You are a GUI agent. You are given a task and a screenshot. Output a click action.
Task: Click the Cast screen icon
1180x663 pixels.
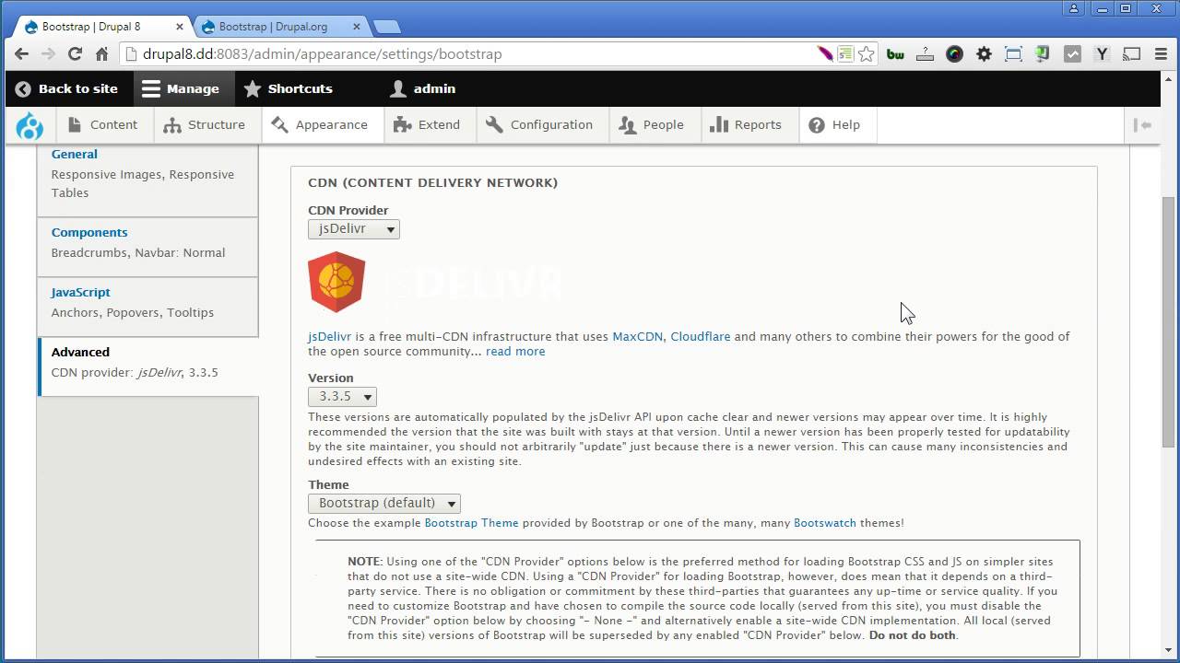(1131, 54)
